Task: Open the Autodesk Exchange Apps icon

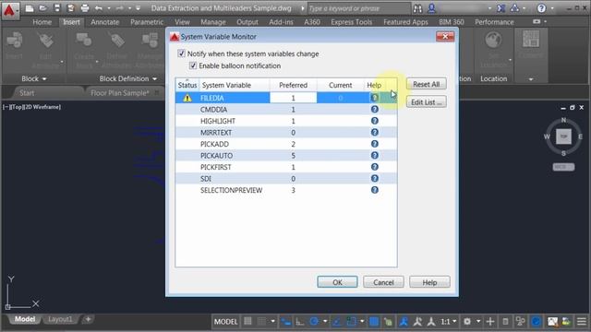Action: tap(501, 8)
